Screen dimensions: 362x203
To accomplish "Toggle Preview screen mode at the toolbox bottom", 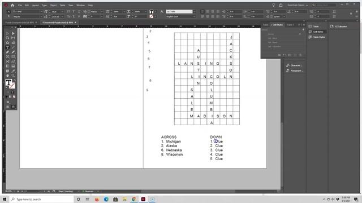I will click(13, 107).
